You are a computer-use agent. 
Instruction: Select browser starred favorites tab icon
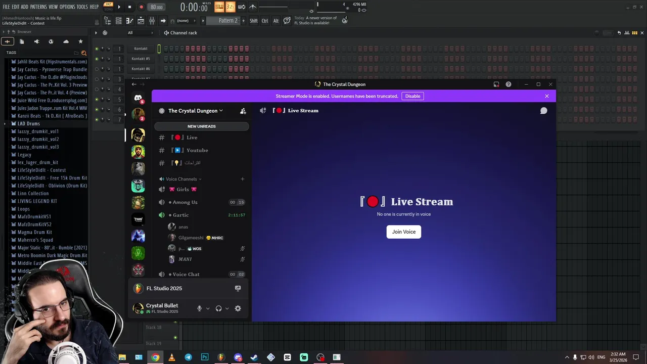click(80, 41)
